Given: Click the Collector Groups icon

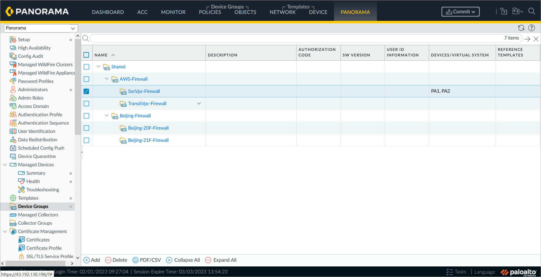Looking at the screenshot, I should 13,223.
